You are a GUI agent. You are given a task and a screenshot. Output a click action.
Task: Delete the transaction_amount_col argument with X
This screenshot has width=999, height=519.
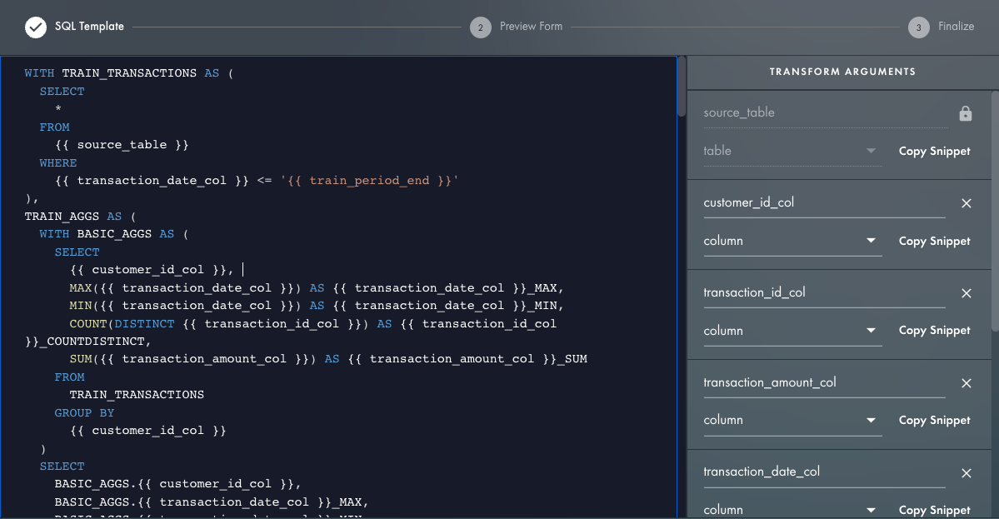click(x=967, y=383)
